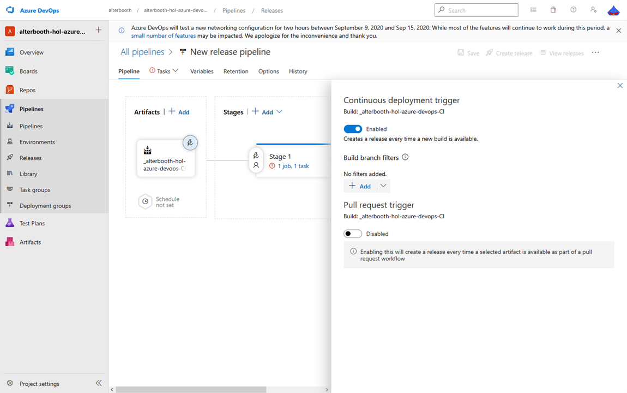The height and width of the screenshot is (393, 627).
Task: Click the horizontal scrollbar thumb
Action: click(191, 390)
